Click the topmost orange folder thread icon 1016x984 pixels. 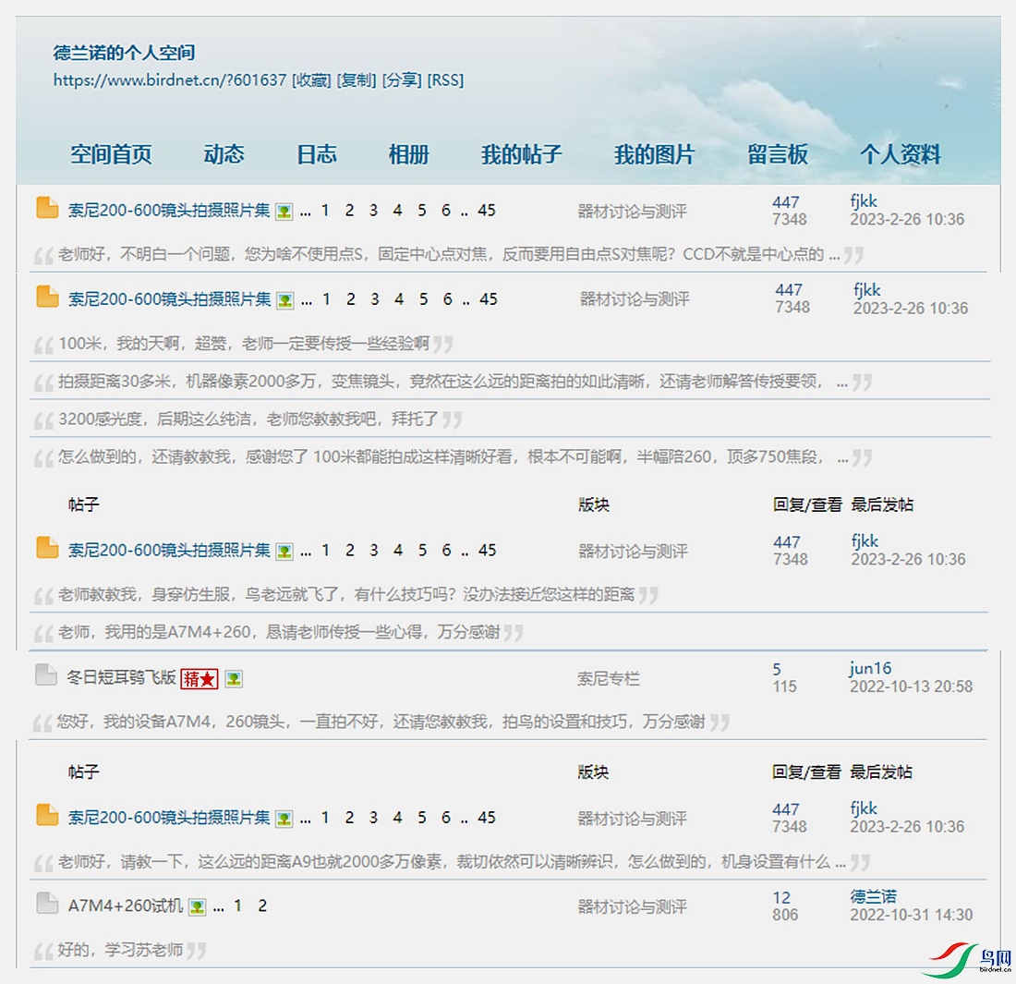[47, 208]
